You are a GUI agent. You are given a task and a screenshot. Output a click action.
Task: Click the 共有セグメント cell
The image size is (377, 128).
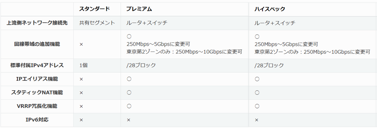[x=97, y=23]
